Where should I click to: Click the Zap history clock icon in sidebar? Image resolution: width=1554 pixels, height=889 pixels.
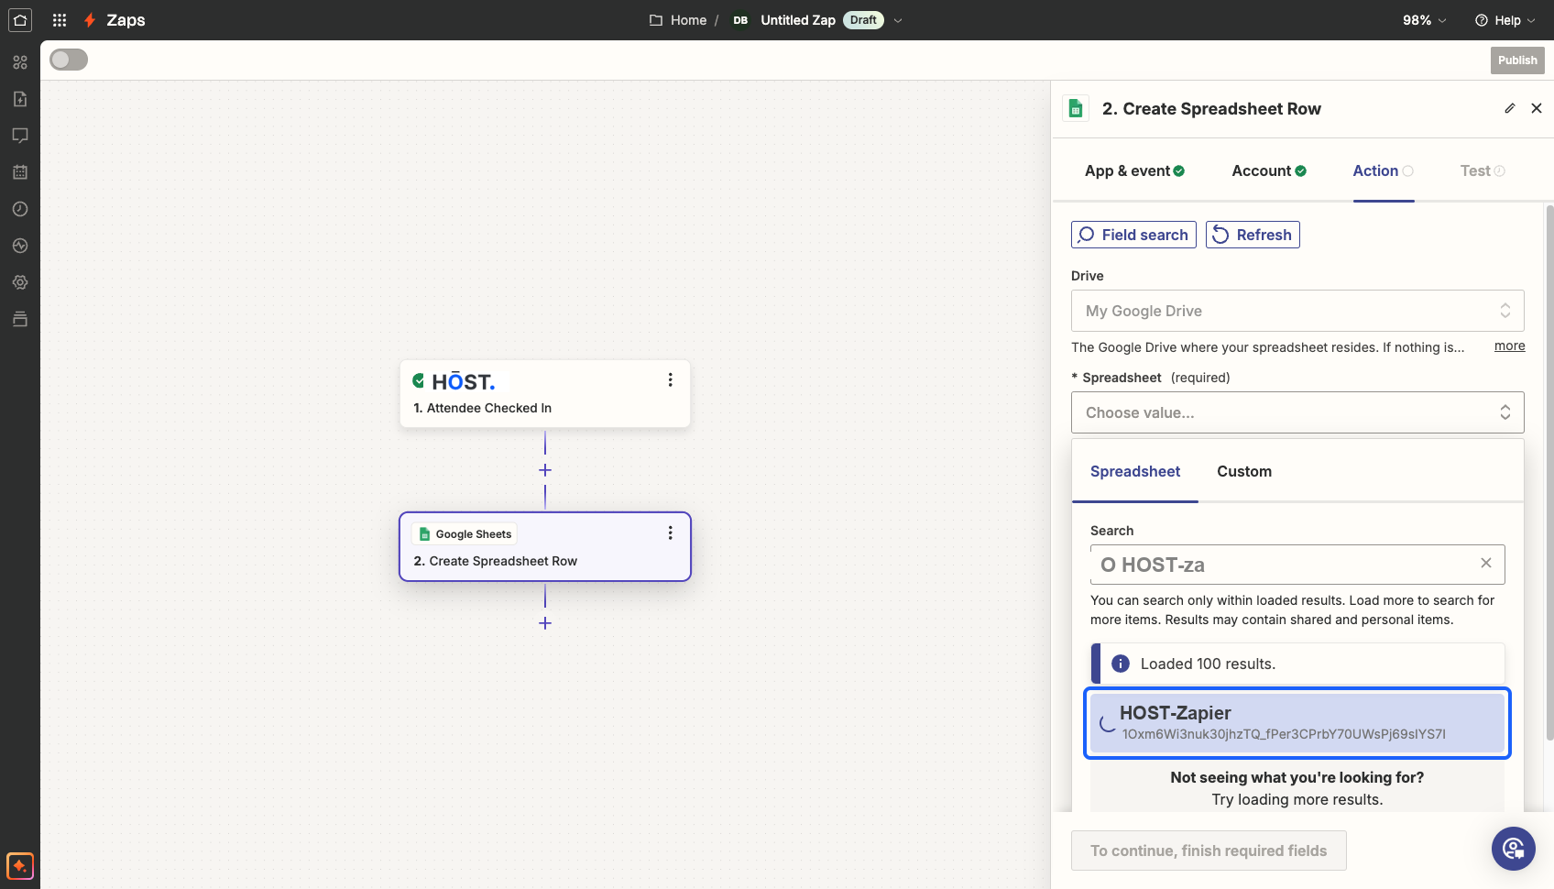20,209
